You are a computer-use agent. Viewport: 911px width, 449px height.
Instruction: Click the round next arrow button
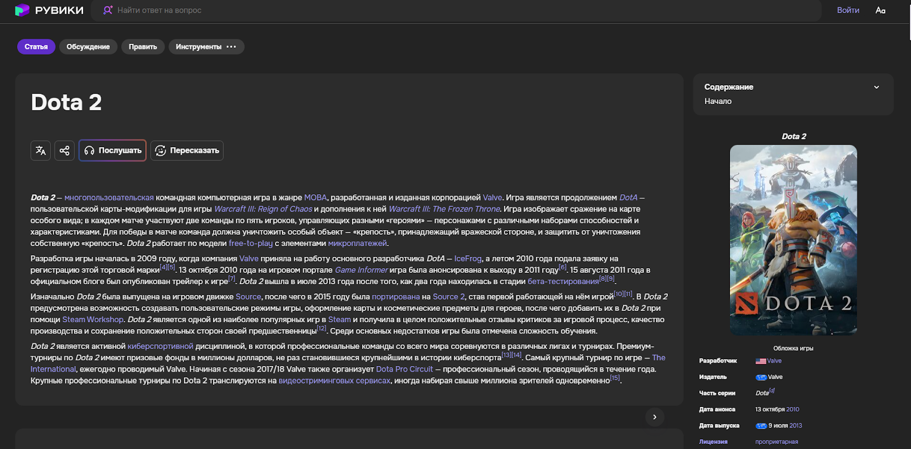coord(655,417)
